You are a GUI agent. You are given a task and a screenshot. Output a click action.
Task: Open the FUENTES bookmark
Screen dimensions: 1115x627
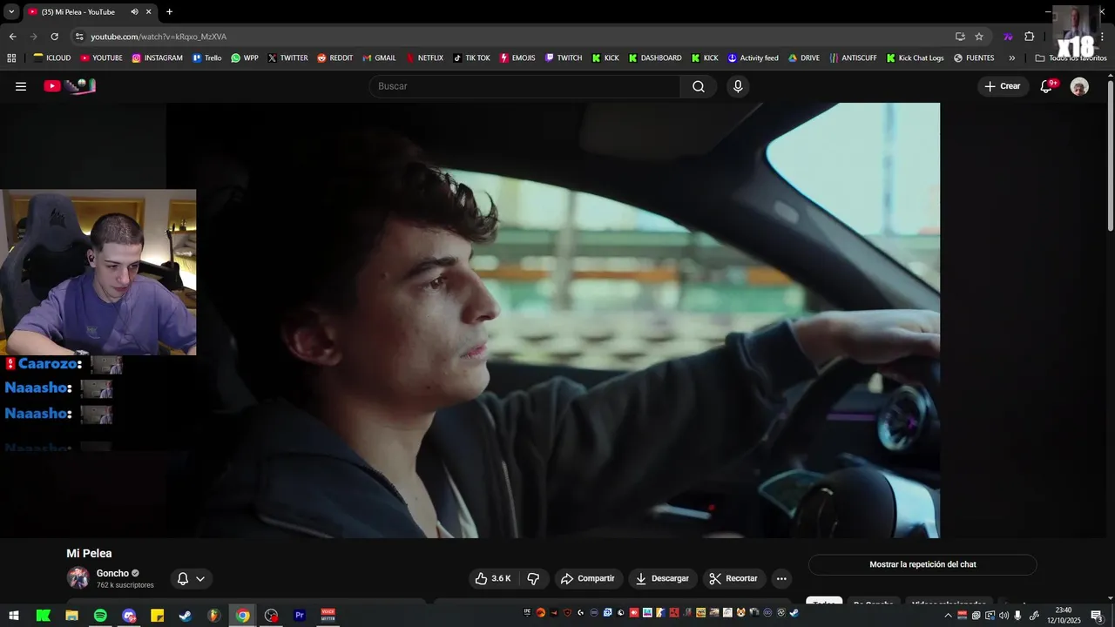click(974, 58)
